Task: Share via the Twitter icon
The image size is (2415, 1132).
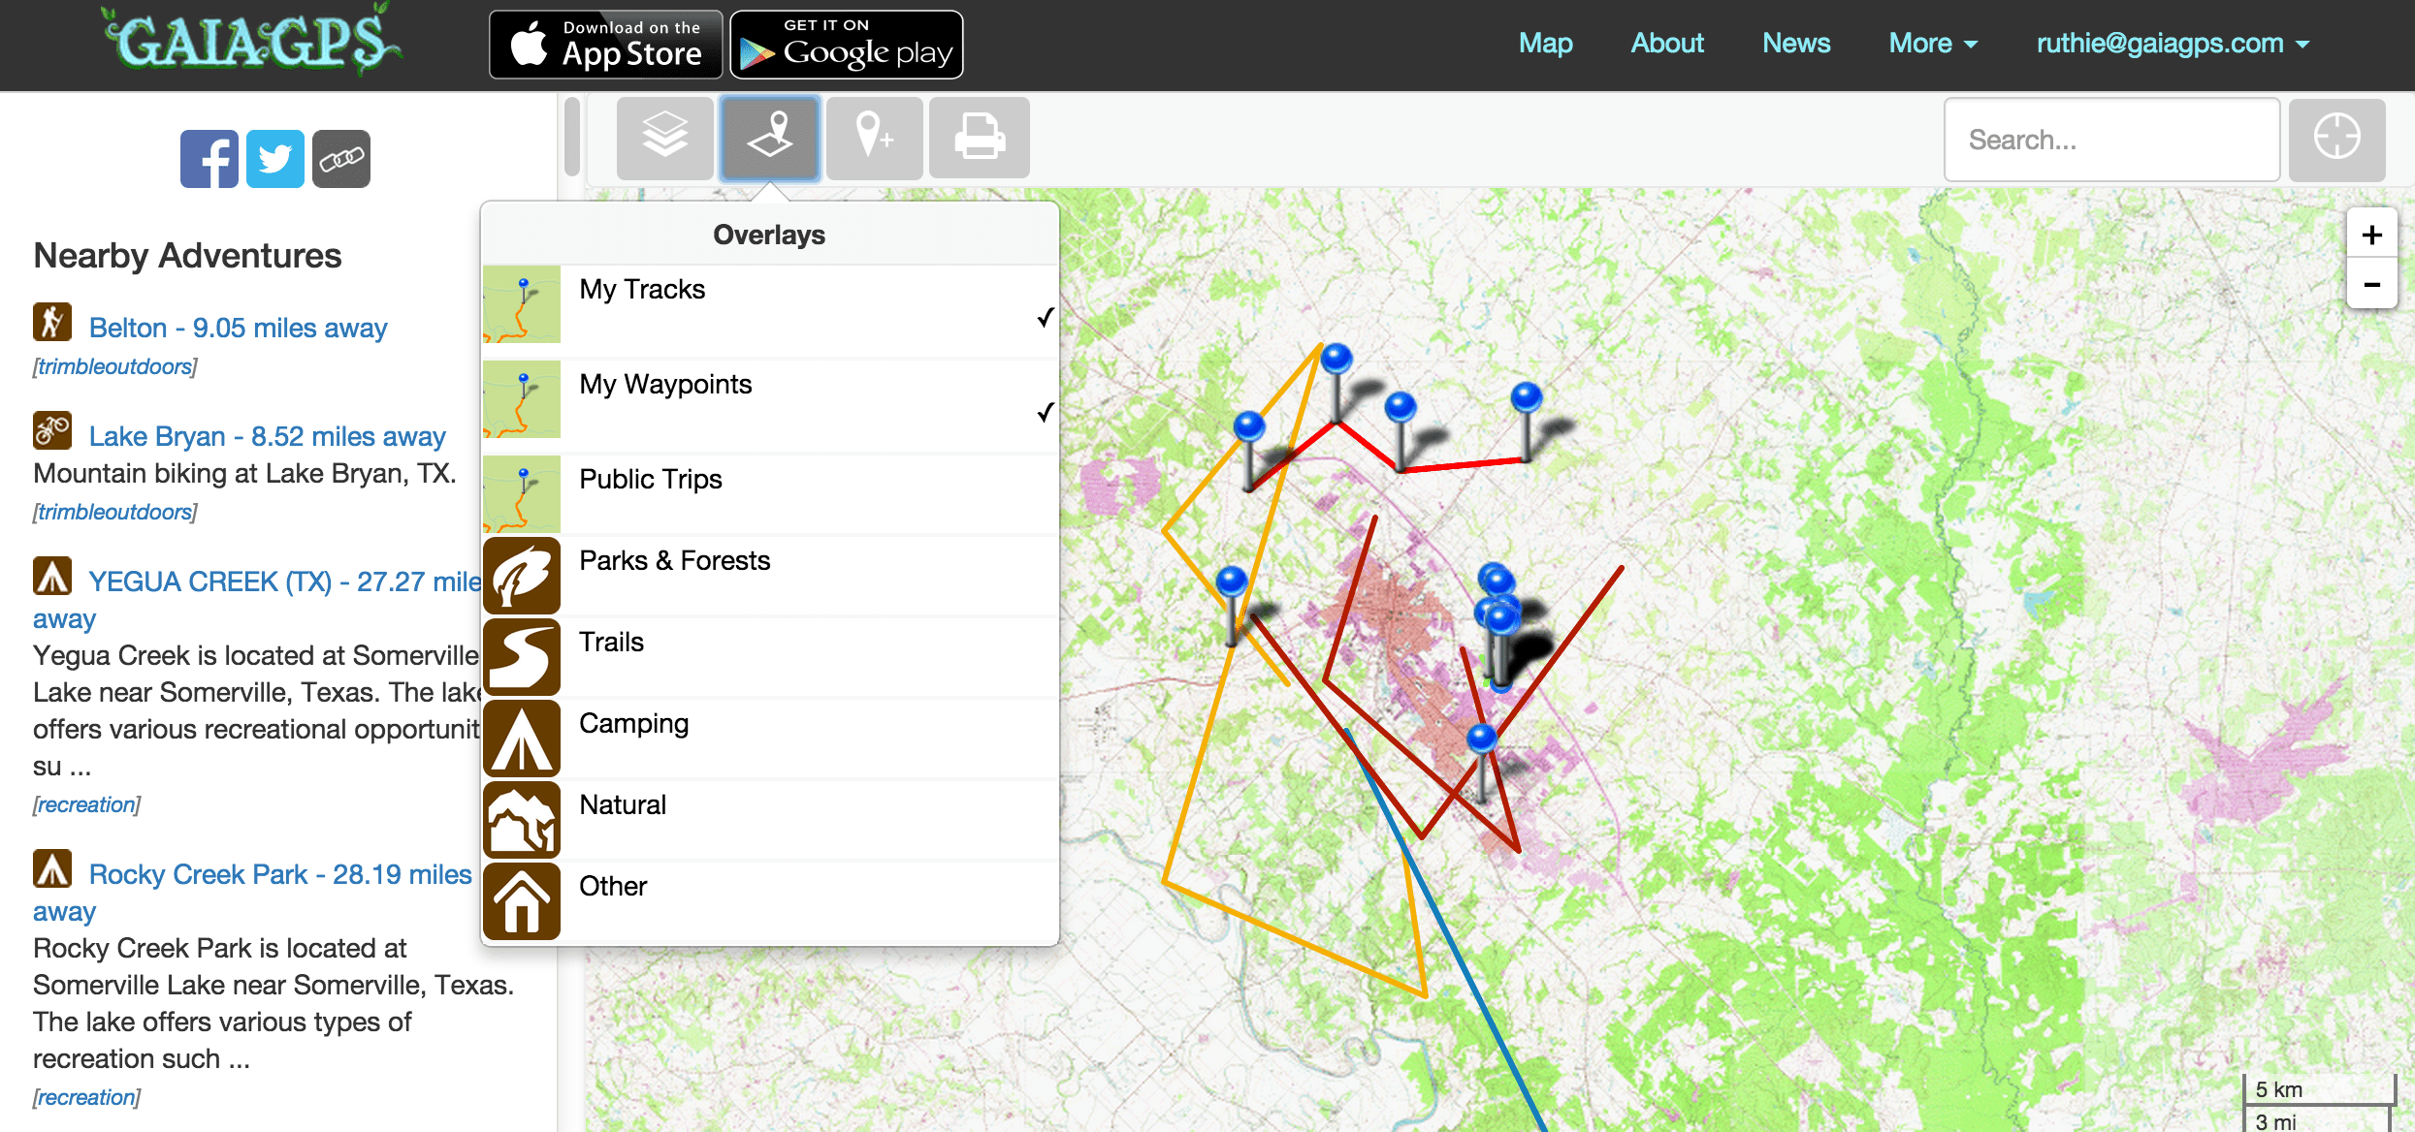Action: [x=274, y=159]
